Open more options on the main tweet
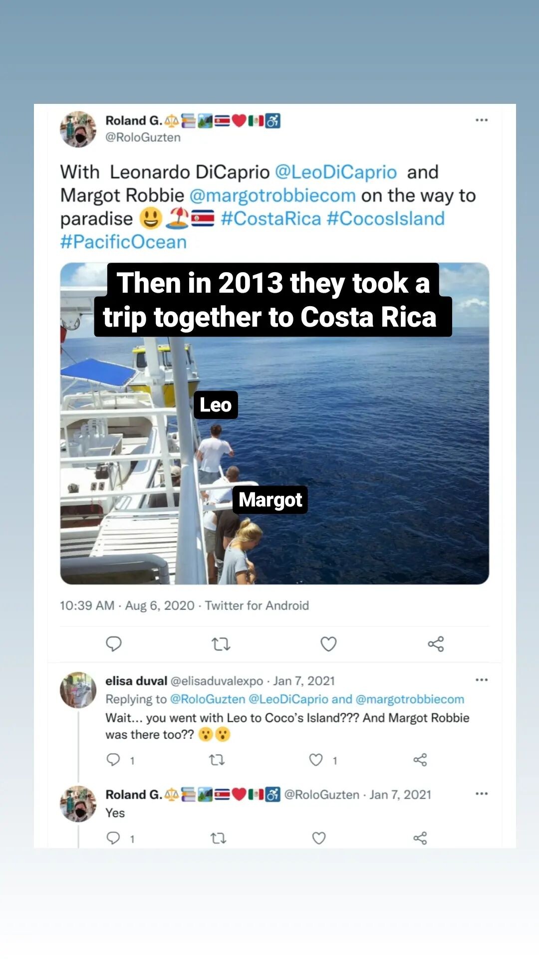This screenshot has height=959, width=539. [x=482, y=120]
